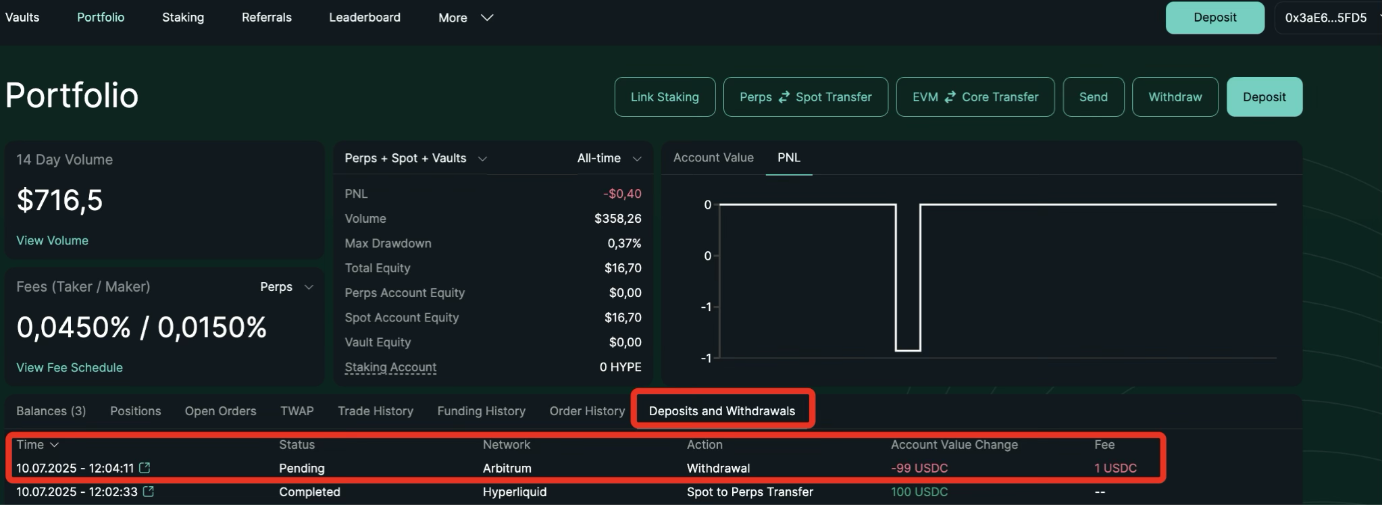This screenshot has height=505, width=1382.
Task: Open the Deposits and Withdrawals tab
Action: [721, 411]
